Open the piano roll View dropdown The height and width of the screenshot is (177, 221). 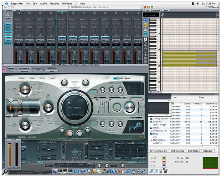[166, 10]
